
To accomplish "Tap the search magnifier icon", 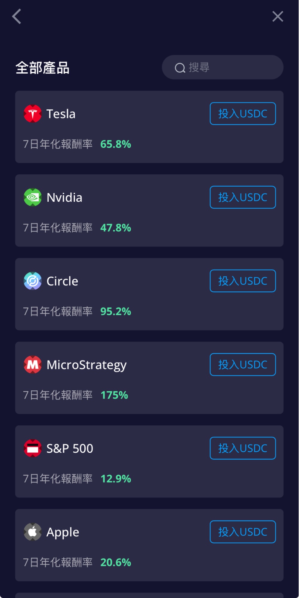I will pyautogui.click(x=180, y=68).
